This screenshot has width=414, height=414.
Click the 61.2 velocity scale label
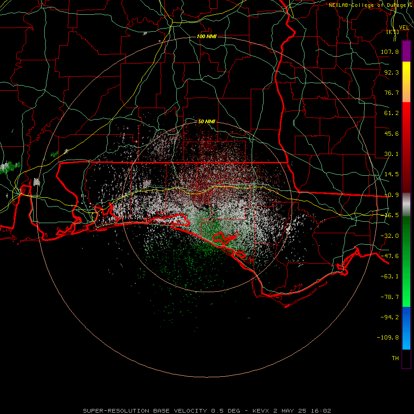(391, 113)
